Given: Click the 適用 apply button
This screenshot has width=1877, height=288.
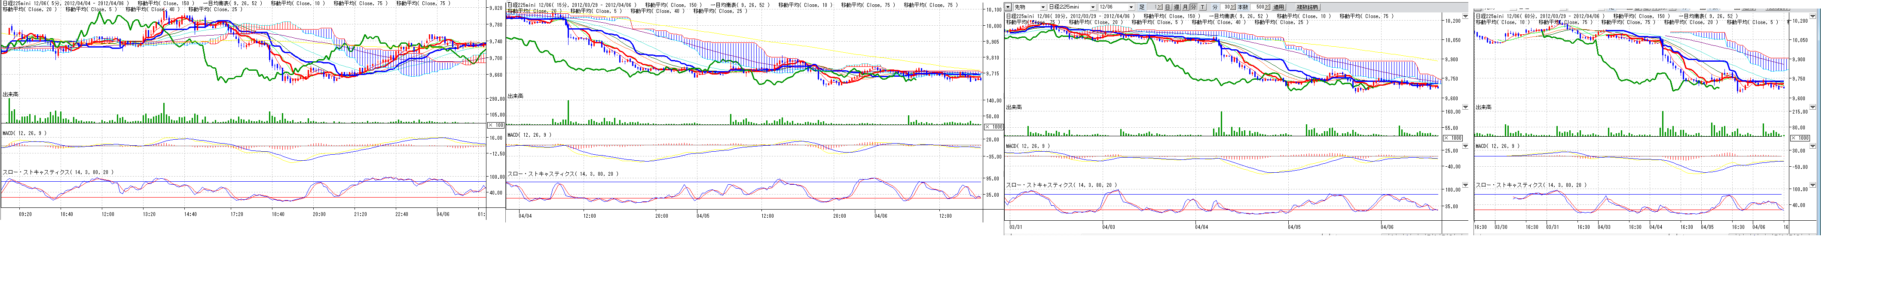Looking at the screenshot, I should (1278, 7).
